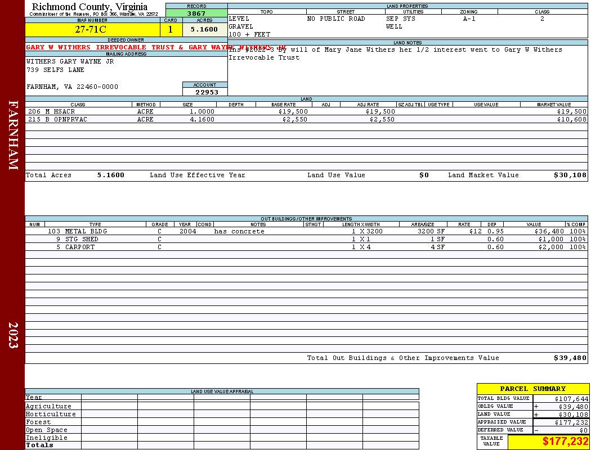Click the class value 2 under LAND PROPERTIES
The image size is (591, 450).
click(542, 19)
